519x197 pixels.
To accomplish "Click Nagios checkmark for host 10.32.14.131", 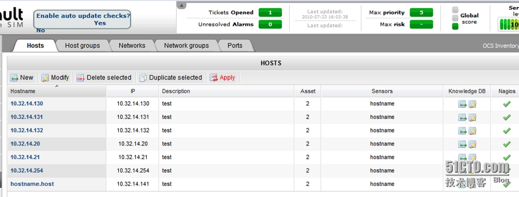I will tap(507, 118).
